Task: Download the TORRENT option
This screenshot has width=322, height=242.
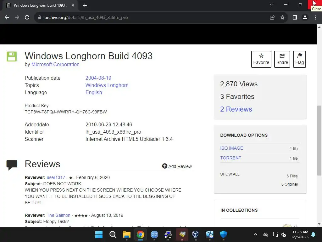Action: (230, 158)
